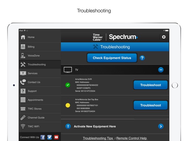Open the YouTube icon in sidebar

56,137
